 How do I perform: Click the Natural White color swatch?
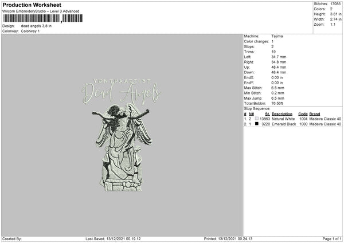point(257,119)
